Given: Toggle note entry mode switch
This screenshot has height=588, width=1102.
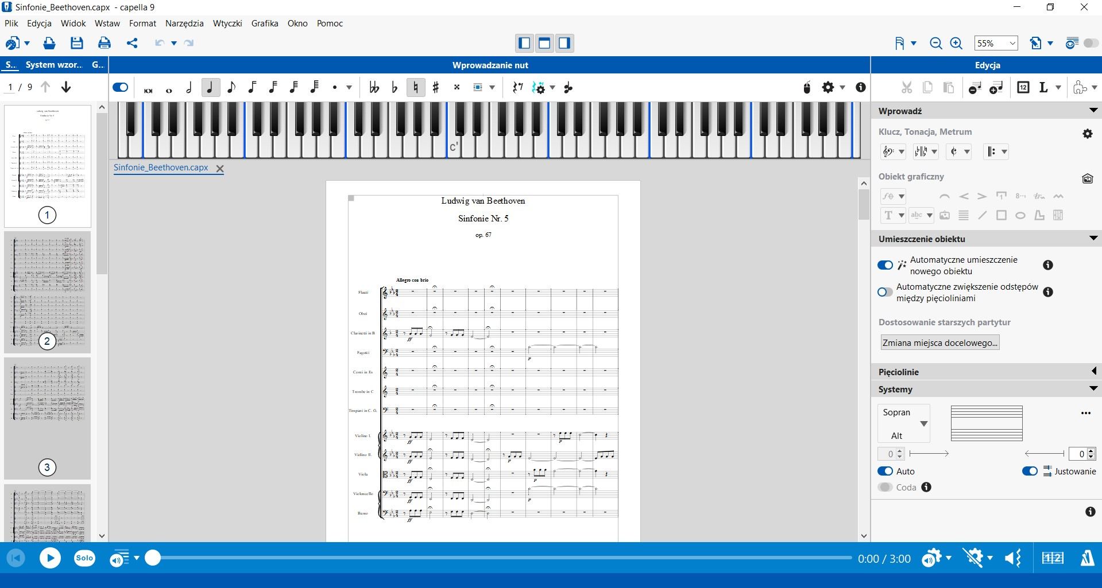Looking at the screenshot, I should pyautogui.click(x=121, y=88).
